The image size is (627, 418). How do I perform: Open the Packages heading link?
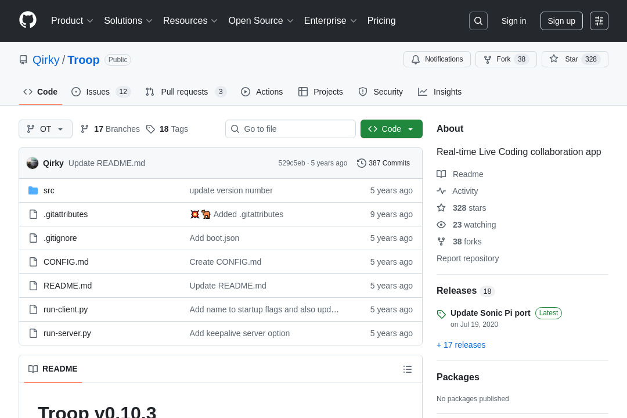[x=458, y=377]
